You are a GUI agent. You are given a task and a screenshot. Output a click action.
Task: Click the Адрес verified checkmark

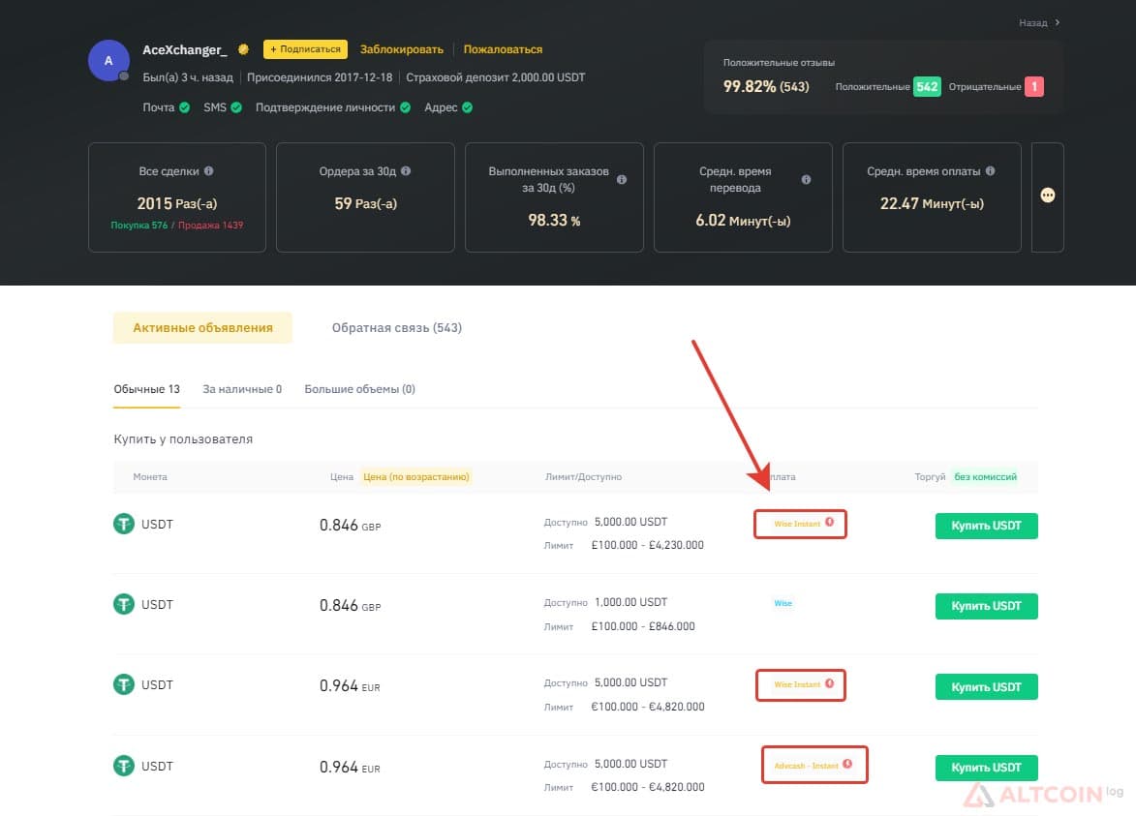click(x=468, y=107)
